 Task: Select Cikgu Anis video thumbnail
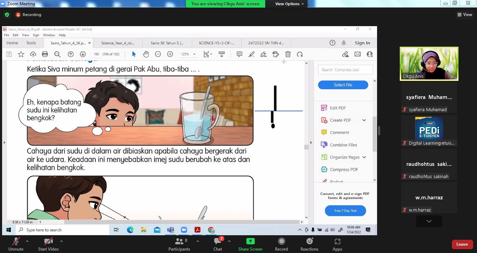pyautogui.click(x=429, y=64)
